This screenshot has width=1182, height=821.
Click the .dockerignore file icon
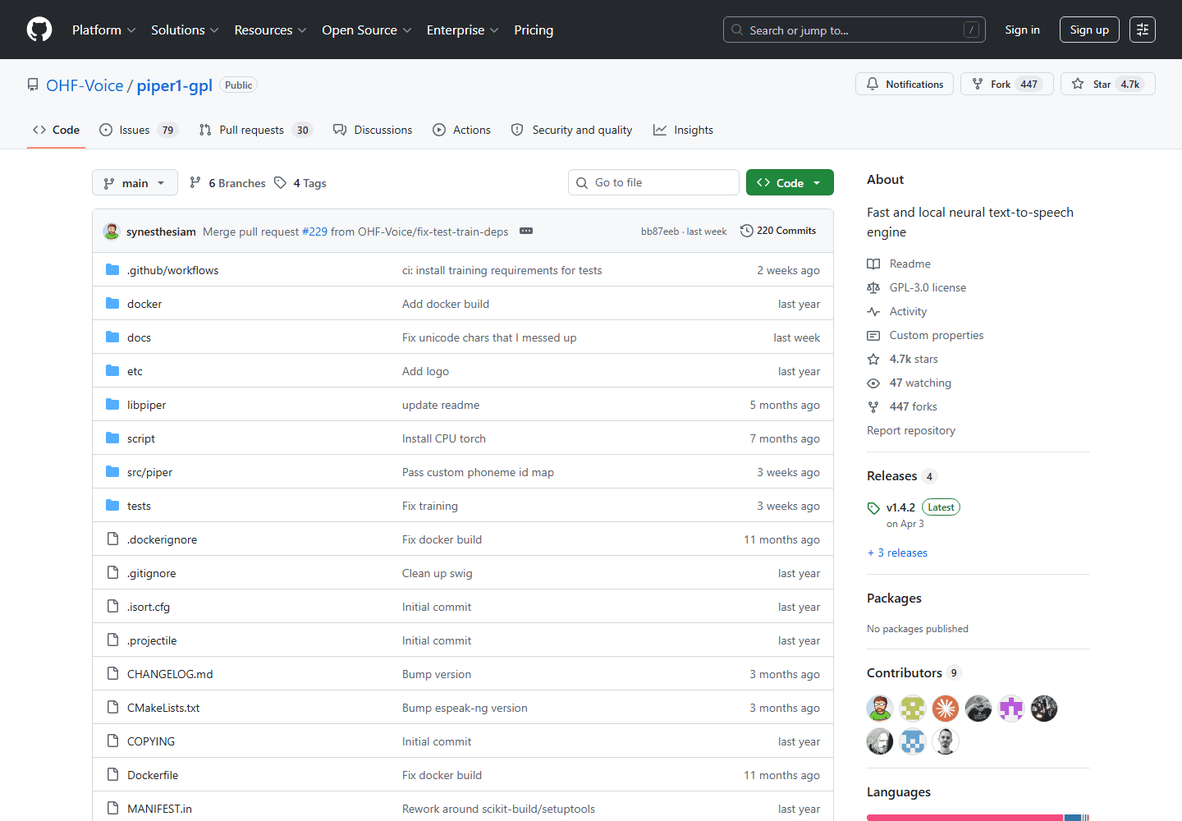tap(112, 539)
